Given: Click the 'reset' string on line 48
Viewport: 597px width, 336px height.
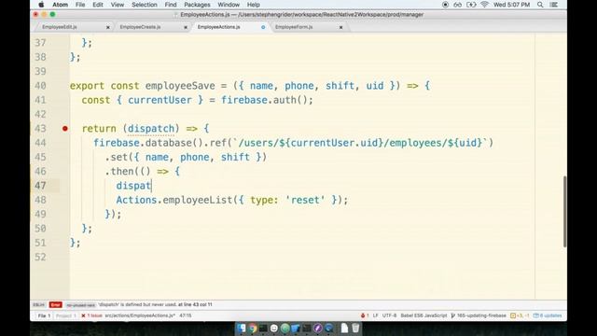Looking at the screenshot, I should click(x=305, y=200).
